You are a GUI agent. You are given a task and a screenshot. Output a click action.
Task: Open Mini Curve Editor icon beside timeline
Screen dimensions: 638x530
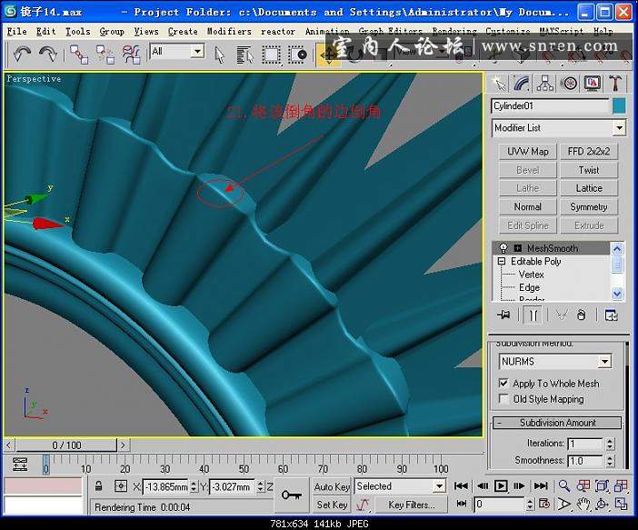(x=19, y=464)
